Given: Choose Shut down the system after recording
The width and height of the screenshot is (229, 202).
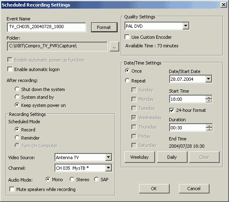Looking at the screenshot, I should click(x=17, y=89).
